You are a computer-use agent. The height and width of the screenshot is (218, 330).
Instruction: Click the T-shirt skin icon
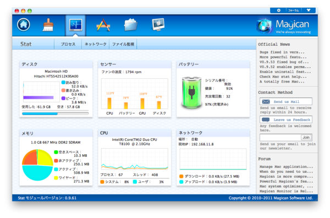(309, 10)
